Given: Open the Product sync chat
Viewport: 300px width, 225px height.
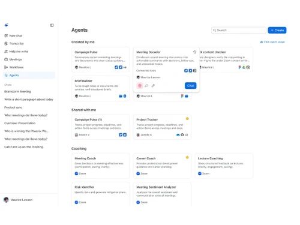Looking at the screenshot, I should pyautogui.click(x=13, y=107).
